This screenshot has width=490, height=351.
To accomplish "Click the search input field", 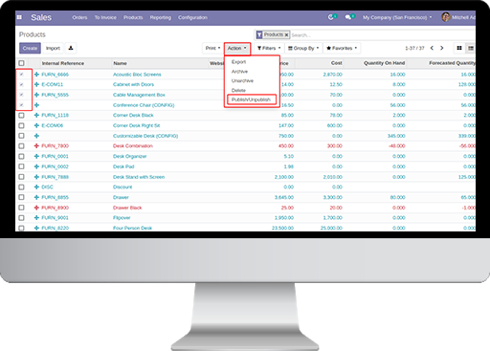I will (x=383, y=34).
